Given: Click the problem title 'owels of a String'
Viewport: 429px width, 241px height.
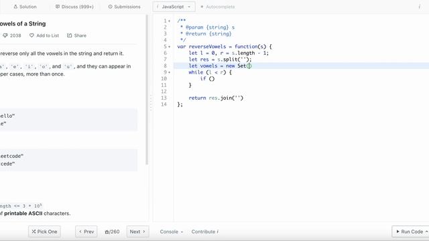Looking at the screenshot, I should point(23,24).
